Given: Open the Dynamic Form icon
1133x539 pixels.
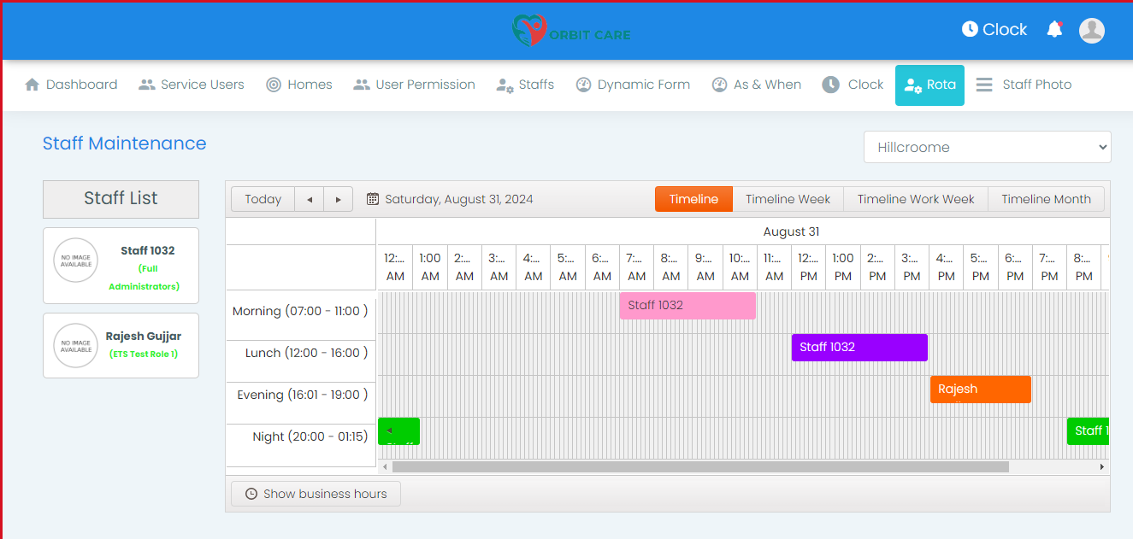Looking at the screenshot, I should point(583,84).
